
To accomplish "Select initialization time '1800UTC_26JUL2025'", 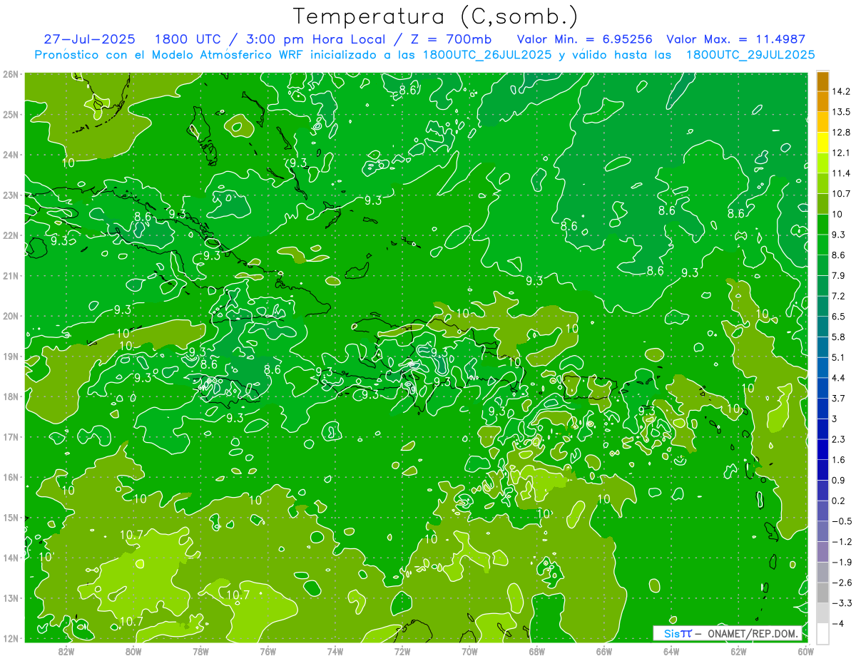I will (x=487, y=55).
